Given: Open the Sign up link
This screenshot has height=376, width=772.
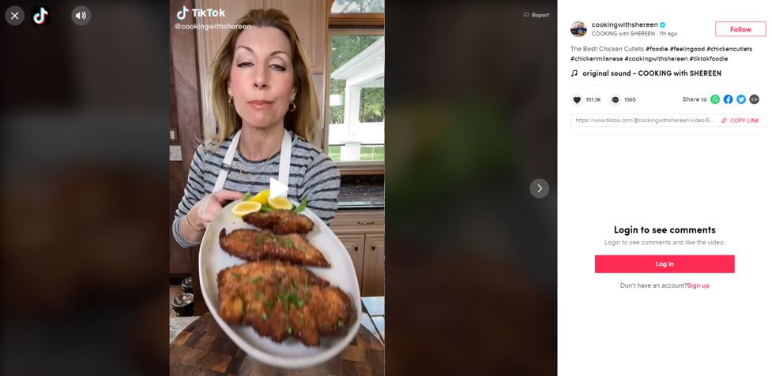Looking at the screenshot, I should [699, 285].
